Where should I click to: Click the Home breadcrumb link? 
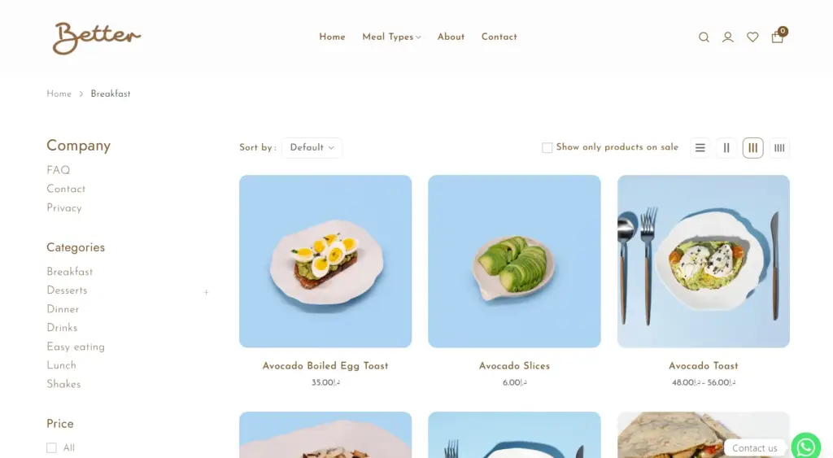point(59,94)
